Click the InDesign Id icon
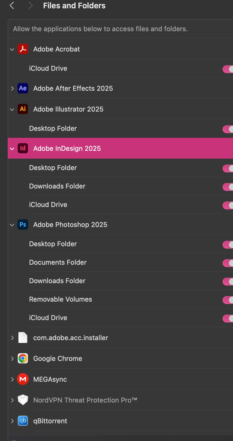 [x=23, y=148]
